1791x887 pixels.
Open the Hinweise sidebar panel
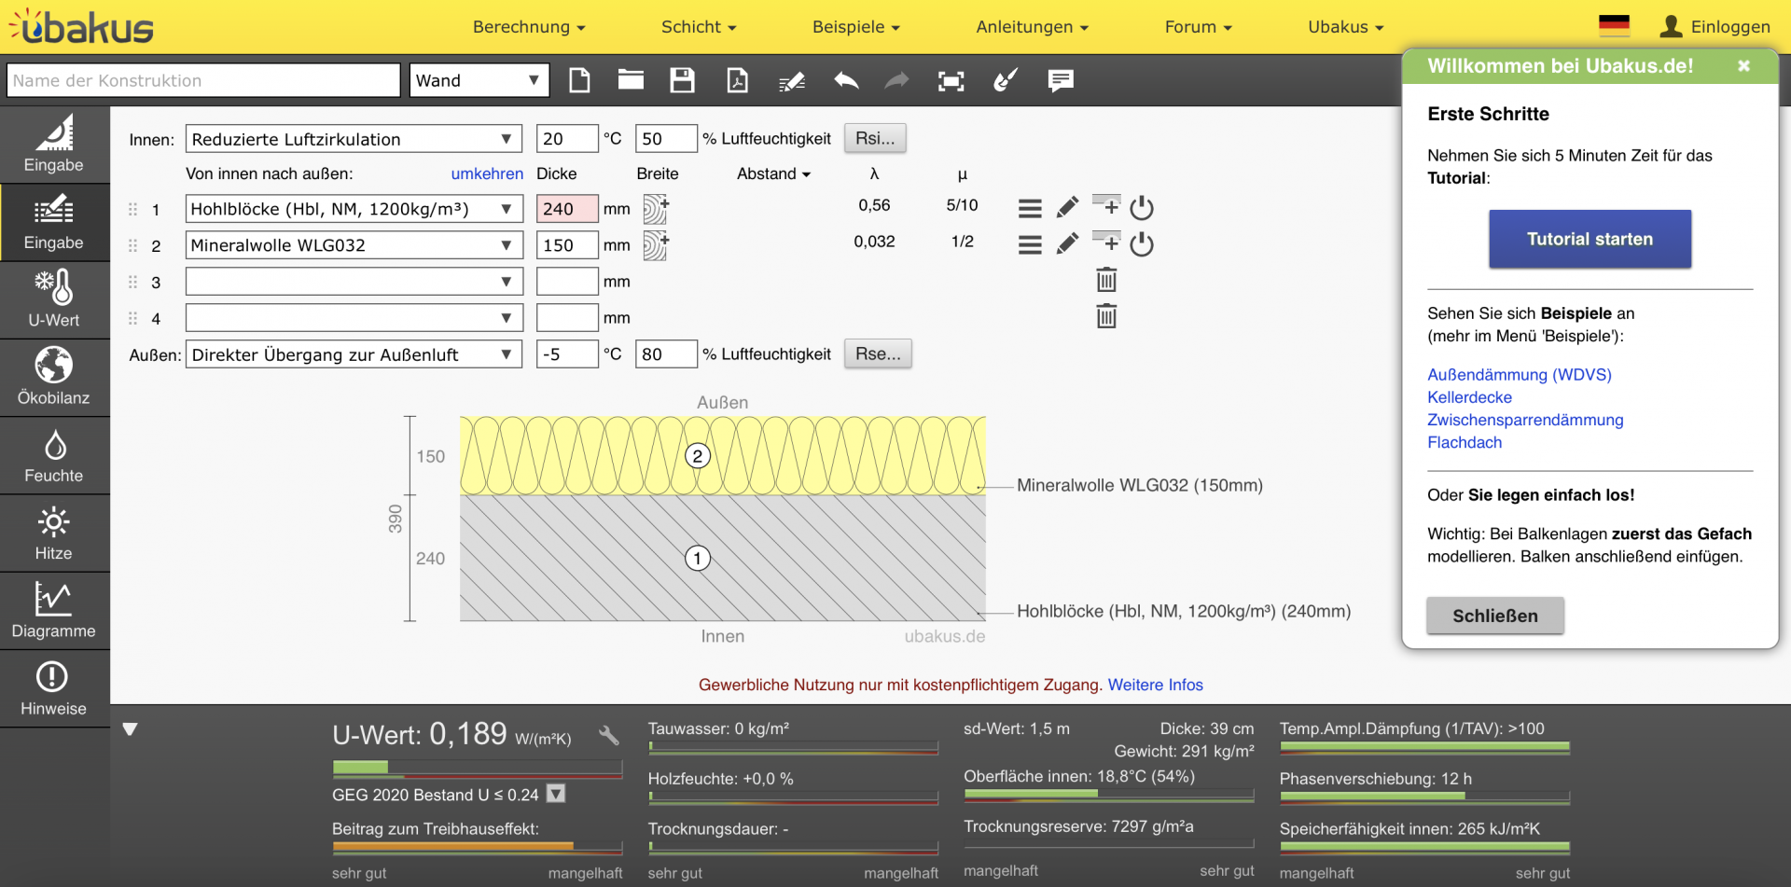(x=54, y=688)
